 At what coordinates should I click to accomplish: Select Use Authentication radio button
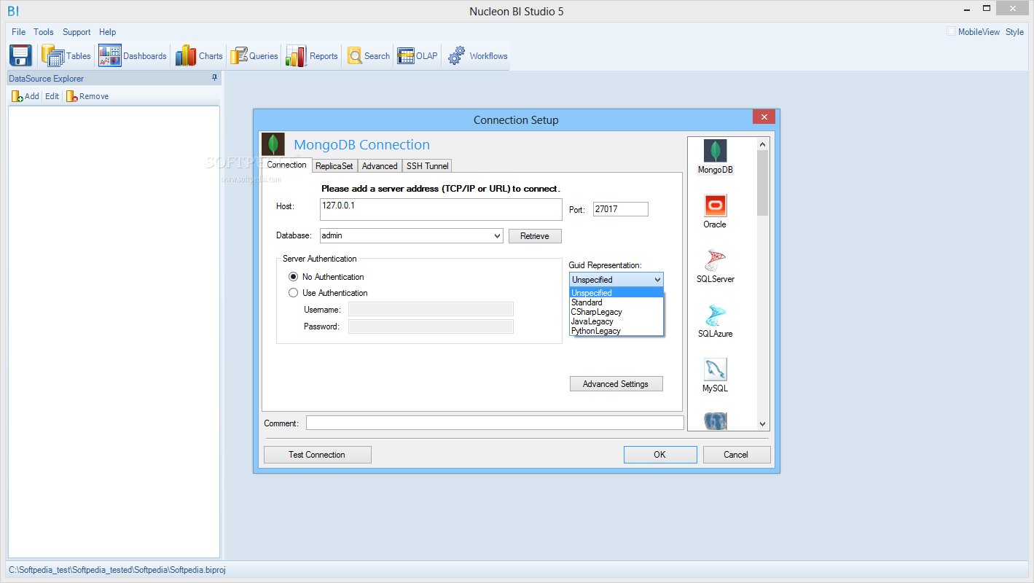(294, 293)
